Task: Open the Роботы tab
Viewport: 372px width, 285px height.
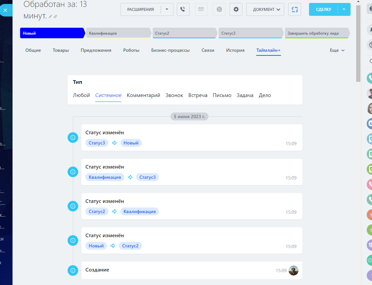Action: (x=131, y=50)
